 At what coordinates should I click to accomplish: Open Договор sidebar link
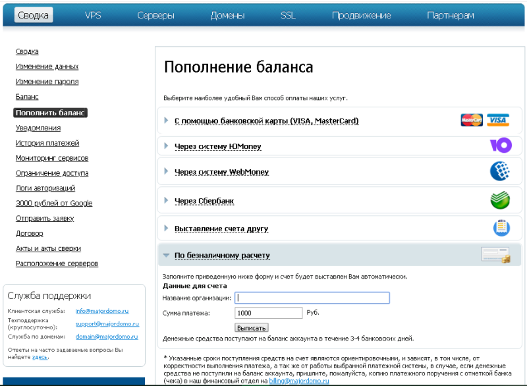30,233
